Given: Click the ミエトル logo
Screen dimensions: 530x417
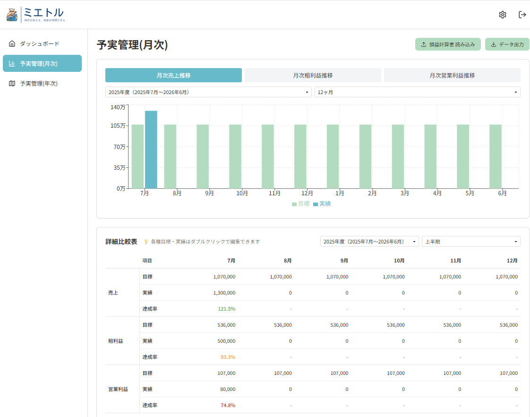Looking at the screenshot, I should click(x=36, y=15).
